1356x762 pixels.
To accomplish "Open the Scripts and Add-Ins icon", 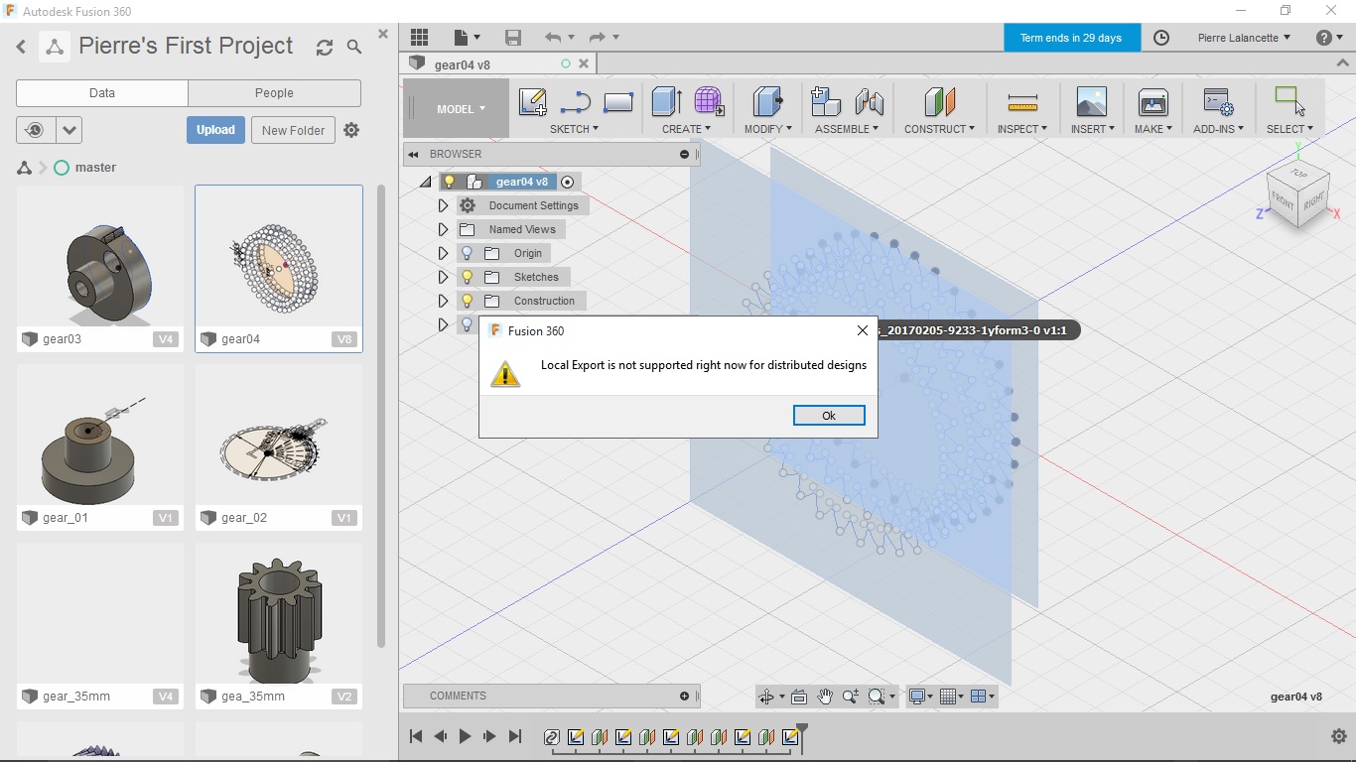I will tap(1217, 101).
